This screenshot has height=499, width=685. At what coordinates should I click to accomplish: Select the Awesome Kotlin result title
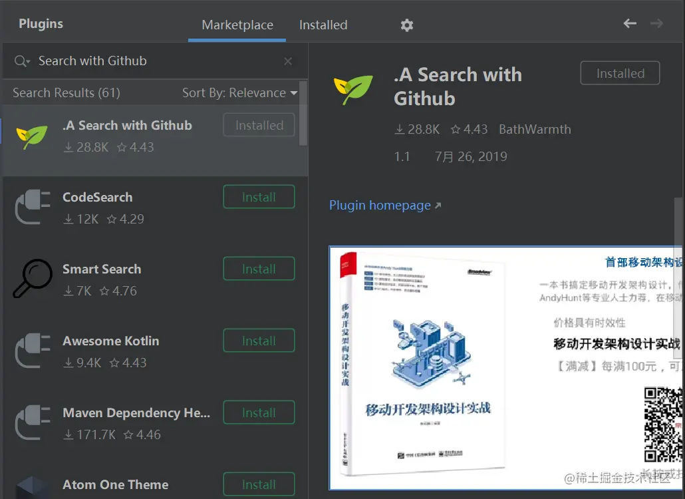pos(111,341)
